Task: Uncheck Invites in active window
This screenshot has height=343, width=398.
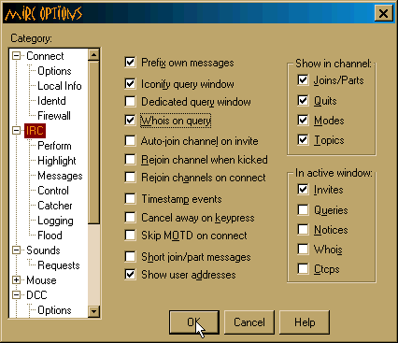Action: point(303,190)
